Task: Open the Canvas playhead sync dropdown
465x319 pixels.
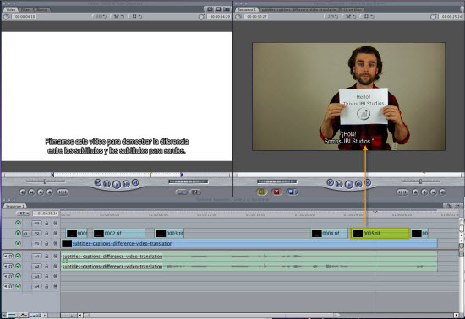Action: (349, 17)
